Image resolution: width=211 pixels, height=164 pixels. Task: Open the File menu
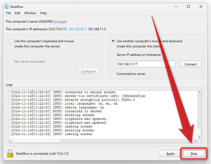pos(8,13)
